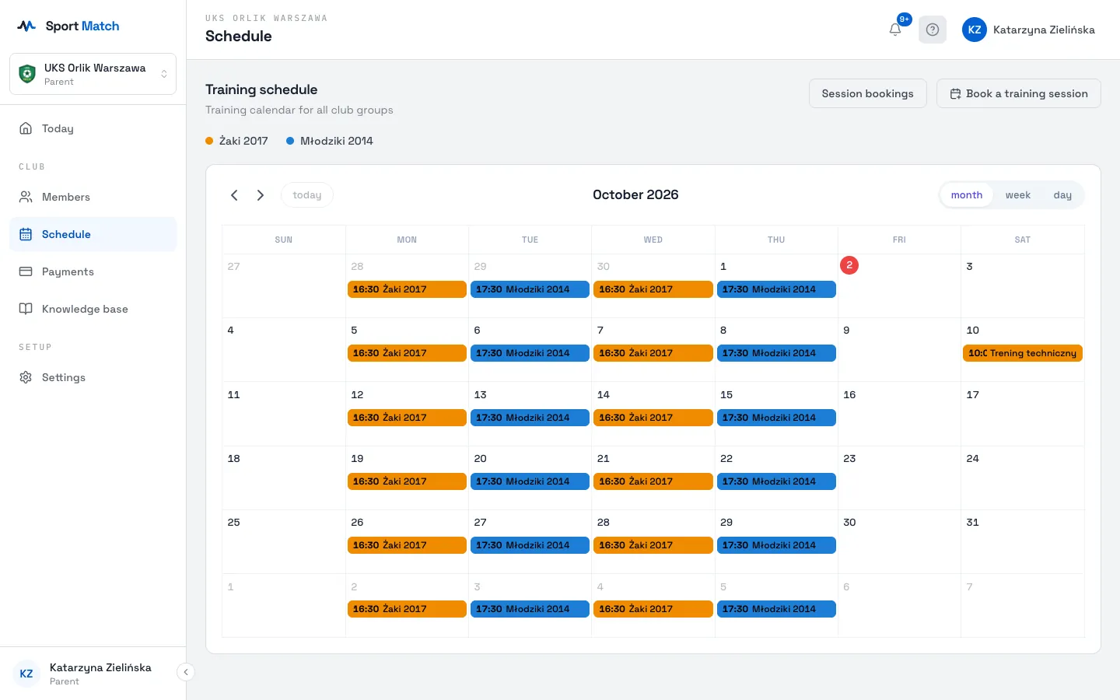Open 16:30 Żaki 2017 event on October 21
The height and width of the screenshot is (700, 1120).
[653, 481]
